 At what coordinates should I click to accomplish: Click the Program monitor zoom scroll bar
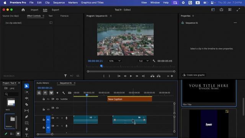tap(131, 72)
